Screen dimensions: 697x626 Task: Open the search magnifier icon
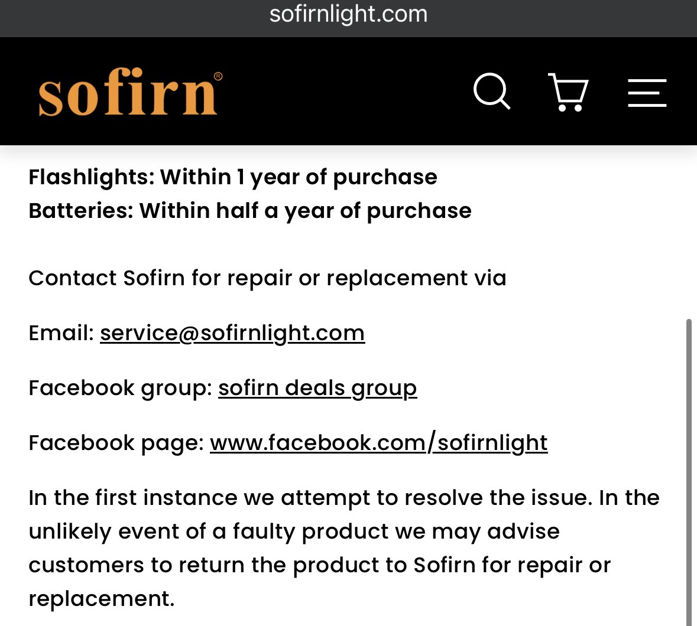[492, 91]
